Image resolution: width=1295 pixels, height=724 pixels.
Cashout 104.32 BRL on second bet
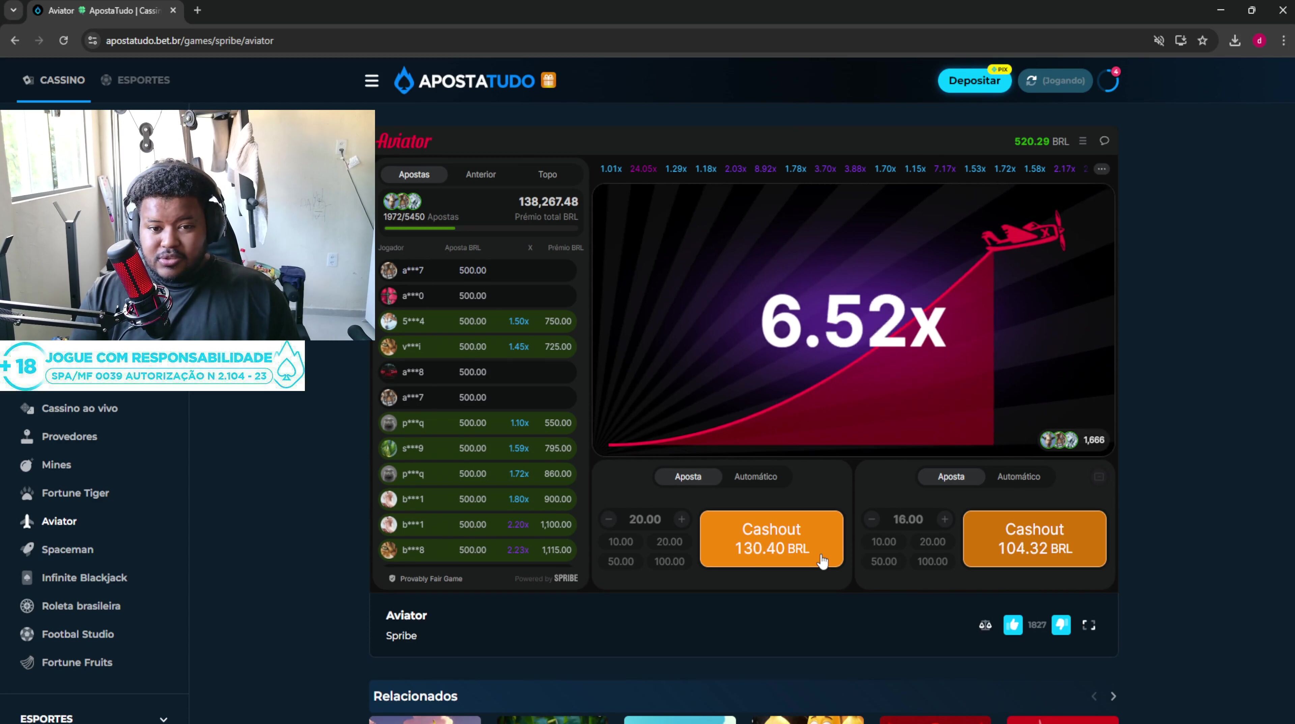(x=1035, y=539)
